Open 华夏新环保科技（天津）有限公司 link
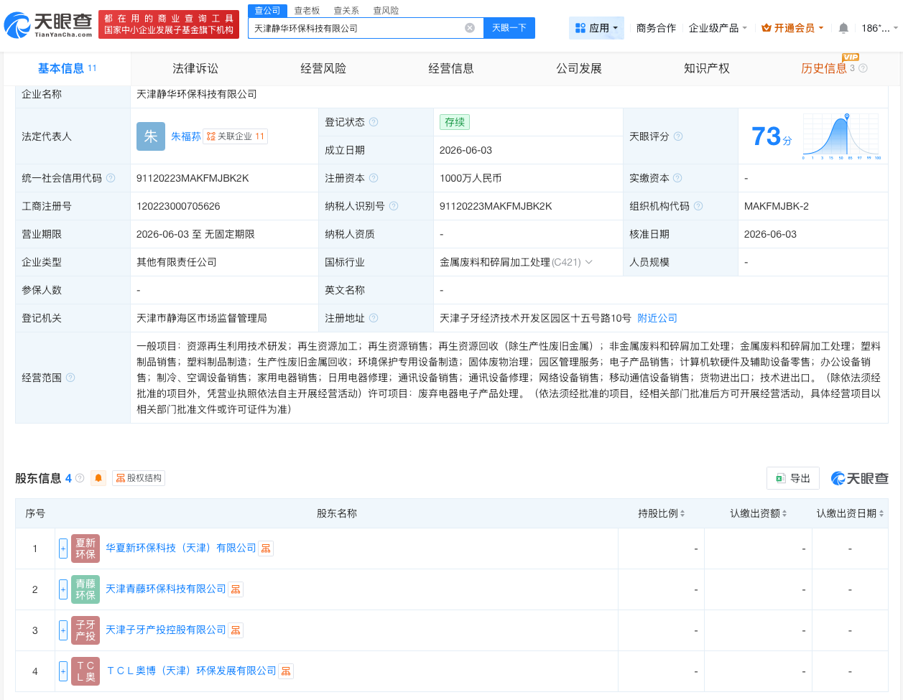The height and width of the screenshot is (700, 903). (181, 548)
